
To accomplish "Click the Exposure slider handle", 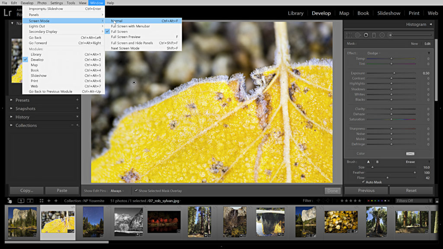I will point(395,73).
